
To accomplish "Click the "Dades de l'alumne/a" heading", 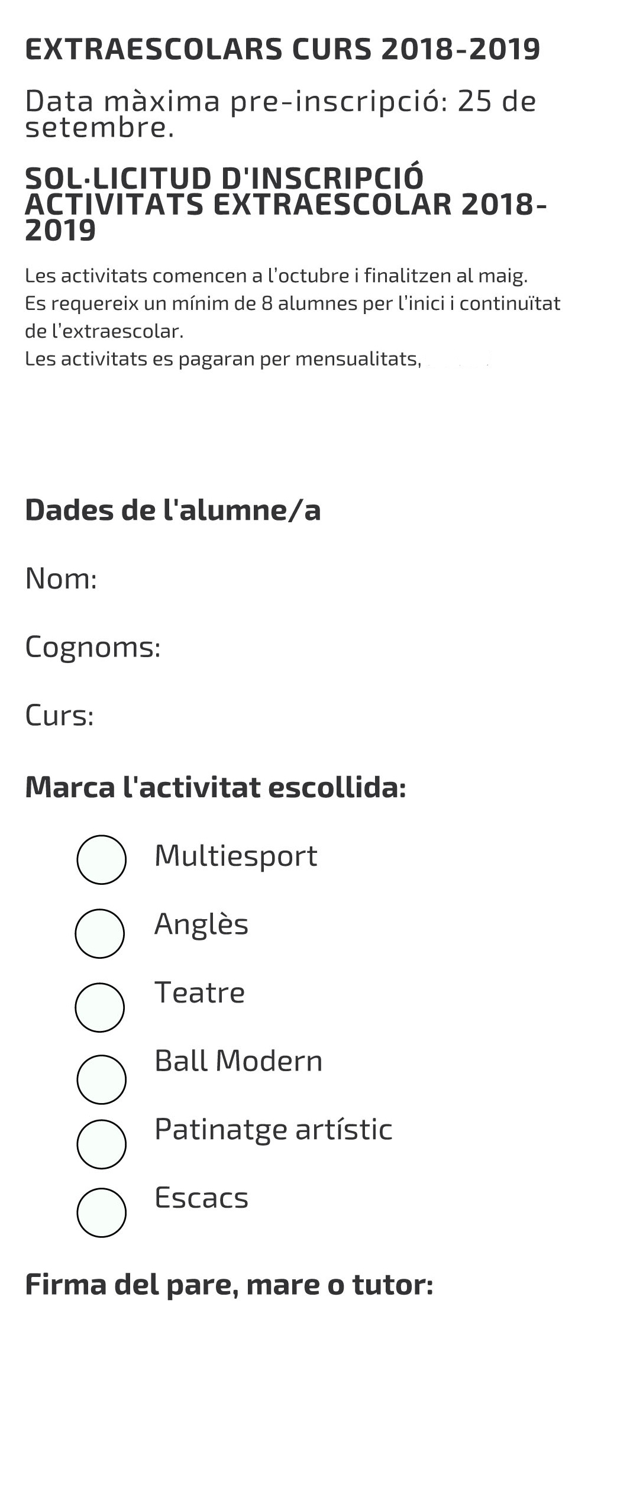I will [x=173, y=510].
